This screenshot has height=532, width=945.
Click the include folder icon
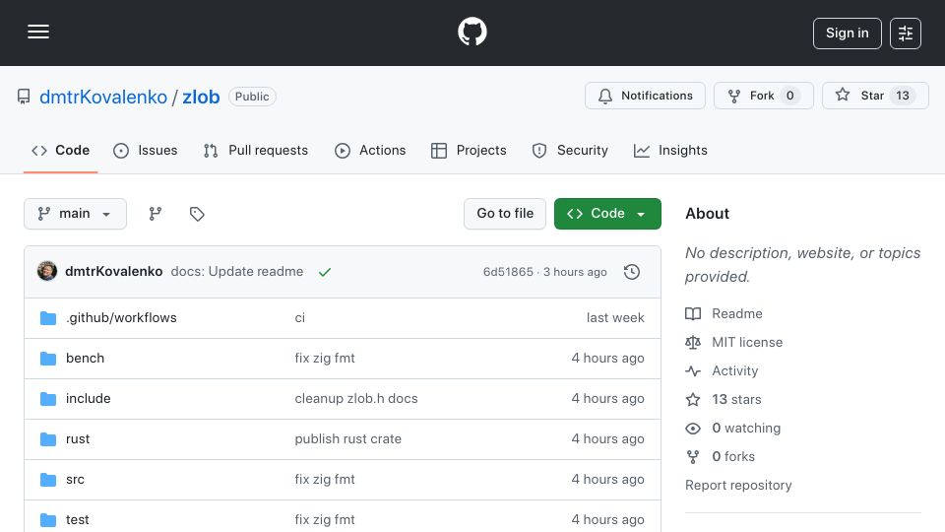[x=48, y=399]
